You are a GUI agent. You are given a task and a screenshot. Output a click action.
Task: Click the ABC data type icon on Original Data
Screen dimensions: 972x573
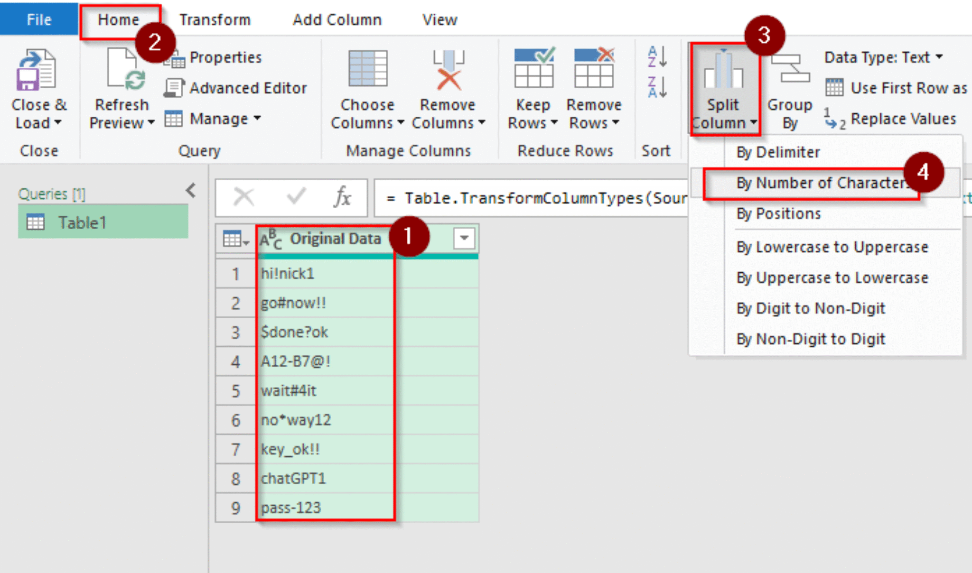point(271,239)
